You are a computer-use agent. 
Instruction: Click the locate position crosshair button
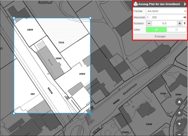(x=179, y=113)
